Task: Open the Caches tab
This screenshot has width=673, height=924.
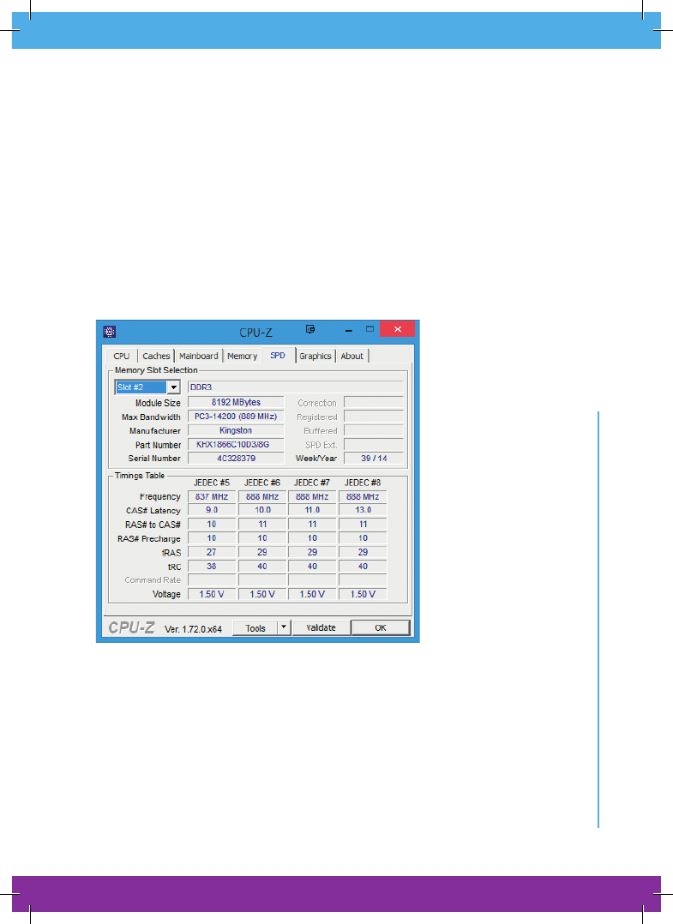Action: point(156,356)
